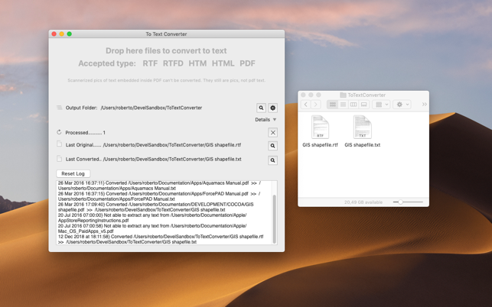Click the log entry about Mac_OS_PaidApps_v5.pdf

click(x=152, y=228)
